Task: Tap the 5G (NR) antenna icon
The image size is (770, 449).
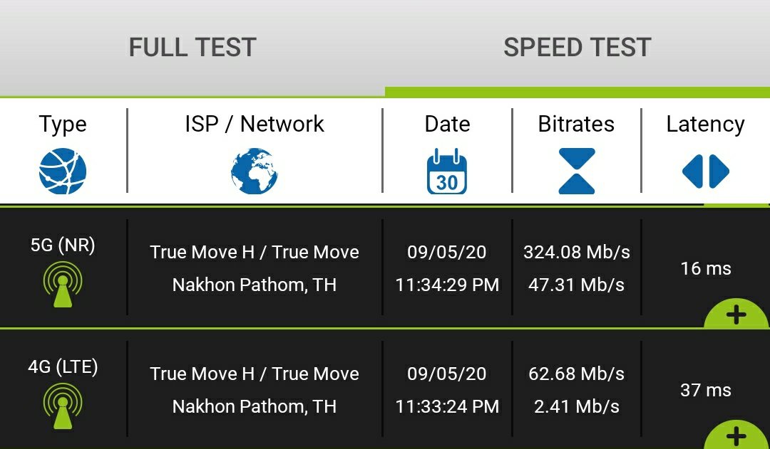Action: (x=63, y=285)
